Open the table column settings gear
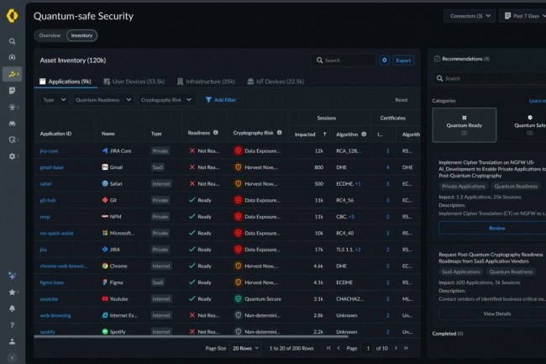Image resolution: width=546 pixels, height=364 pixels. [x=385, y=61]
